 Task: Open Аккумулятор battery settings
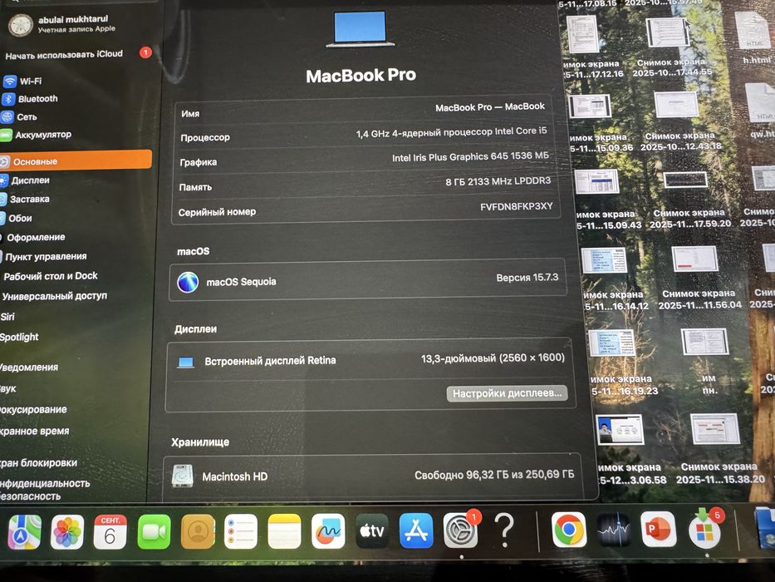point(37,135)
